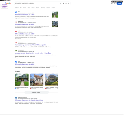Clear the search query with X

pyautogui.click(x=60, y=3)
